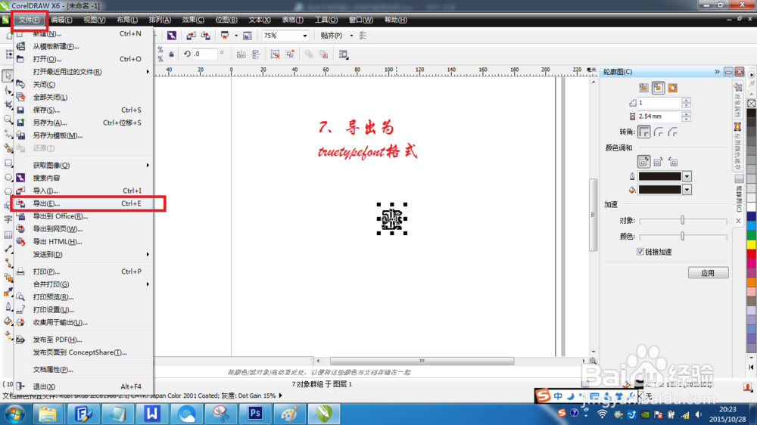Open the options checklist icon beside Snap
The height and width of the screenshot is (425, 757).
363,36
